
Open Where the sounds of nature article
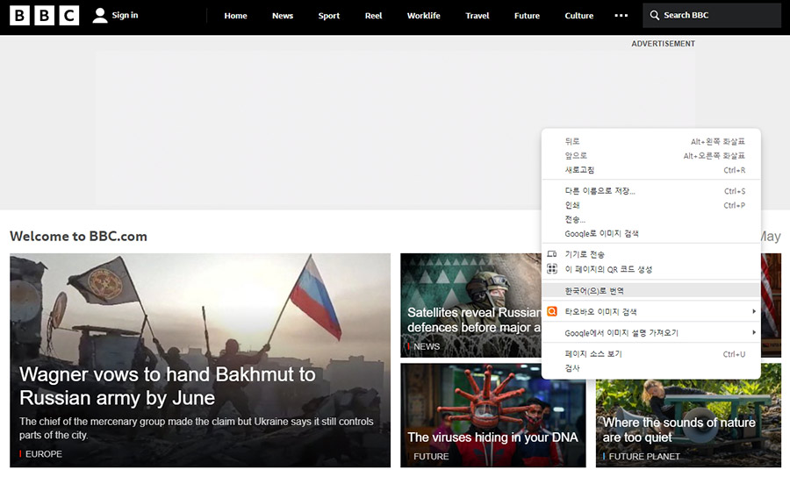pos(679,430)
